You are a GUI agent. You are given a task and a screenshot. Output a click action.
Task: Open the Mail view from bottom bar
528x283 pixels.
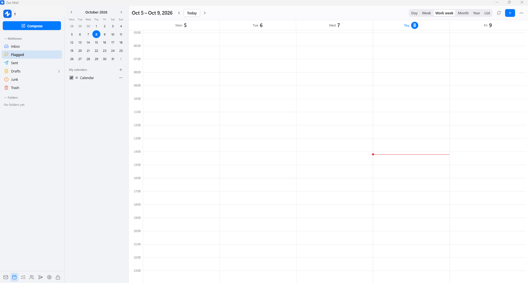pos(6,277)
